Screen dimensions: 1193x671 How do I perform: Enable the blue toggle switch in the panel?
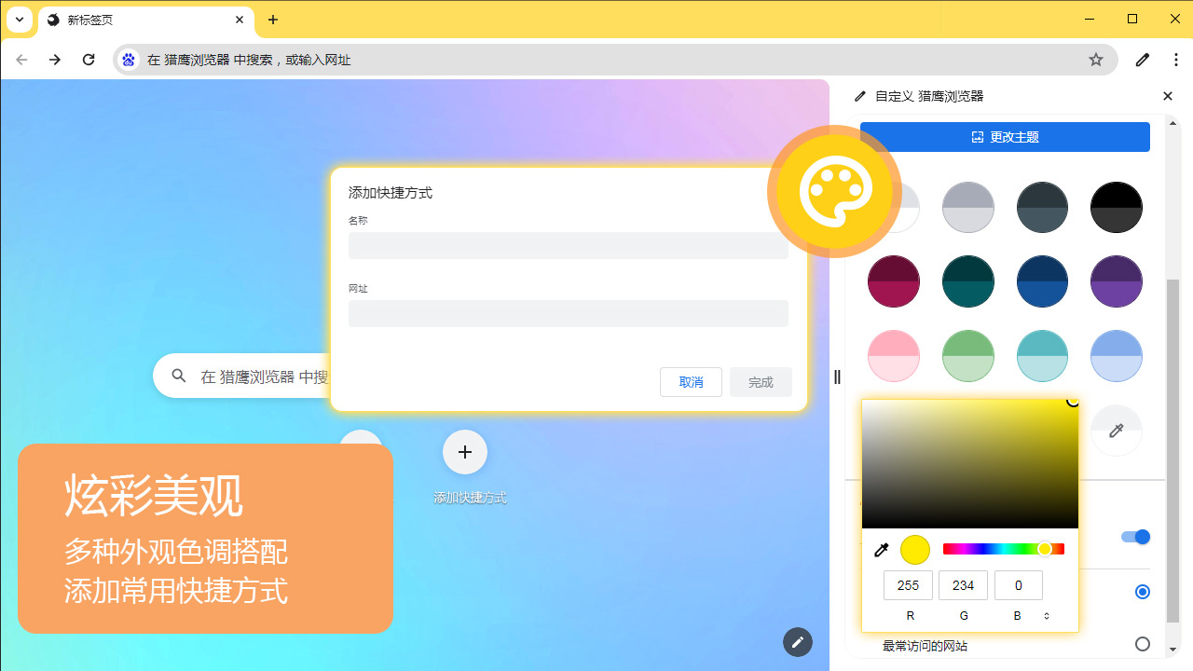pos(1136,536)
